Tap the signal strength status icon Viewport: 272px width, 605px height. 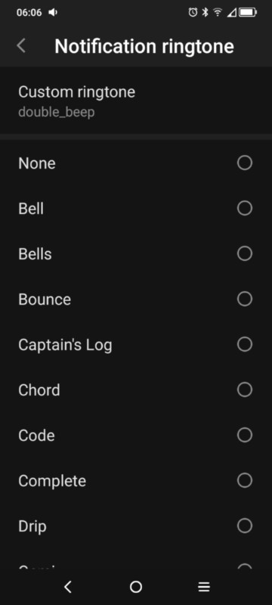231,13
